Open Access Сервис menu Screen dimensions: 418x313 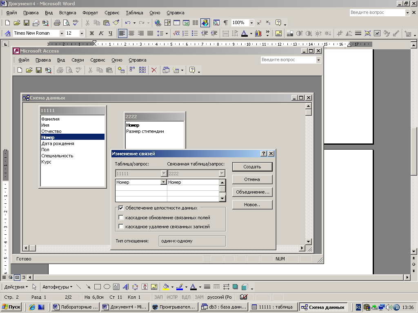[98, 60]
